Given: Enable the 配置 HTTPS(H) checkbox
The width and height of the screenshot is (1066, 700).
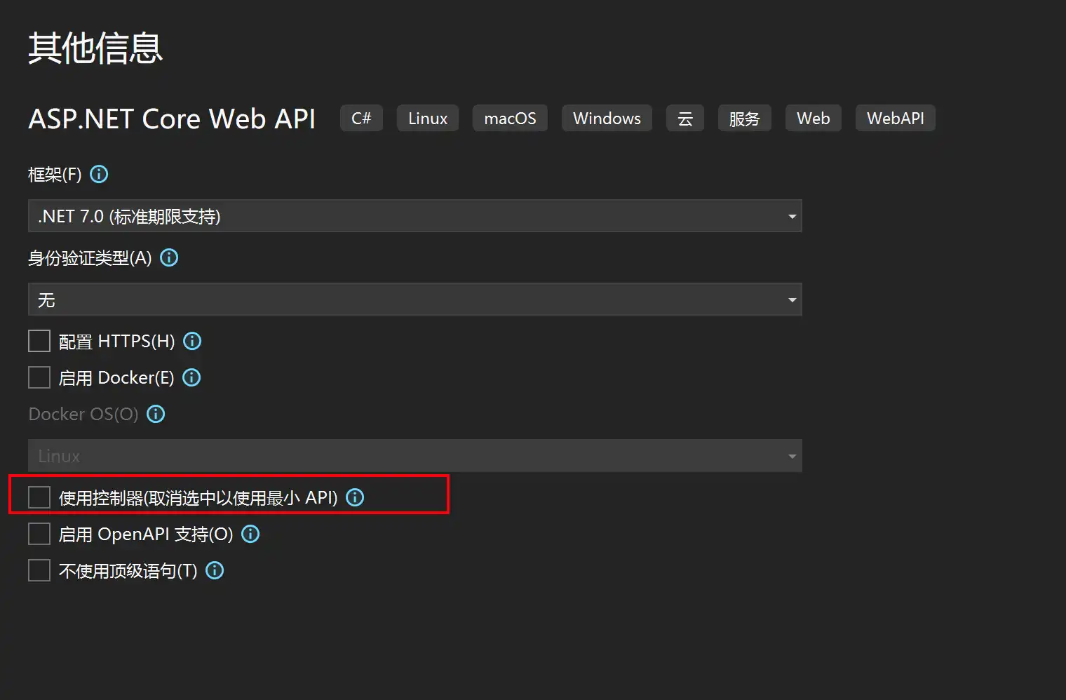Looking at the screenshot, I should pyautogui.click(x=39, y=341).
